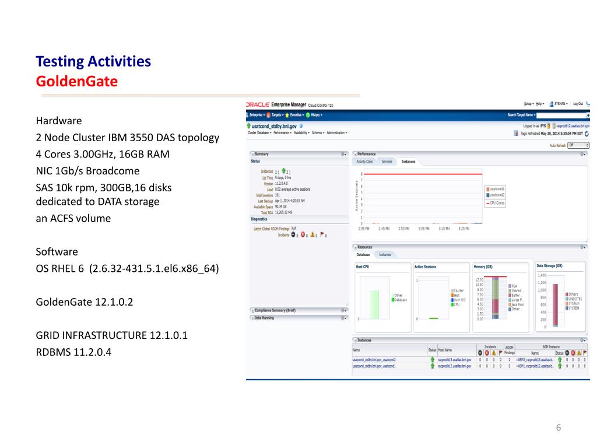Viewport: 597px width, 448px height.
Task: Click status arrow for usatcond1 instance row
Action: coord(433,366)
